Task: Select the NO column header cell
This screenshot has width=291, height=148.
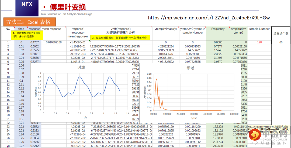Action: (x=8, y=29)
